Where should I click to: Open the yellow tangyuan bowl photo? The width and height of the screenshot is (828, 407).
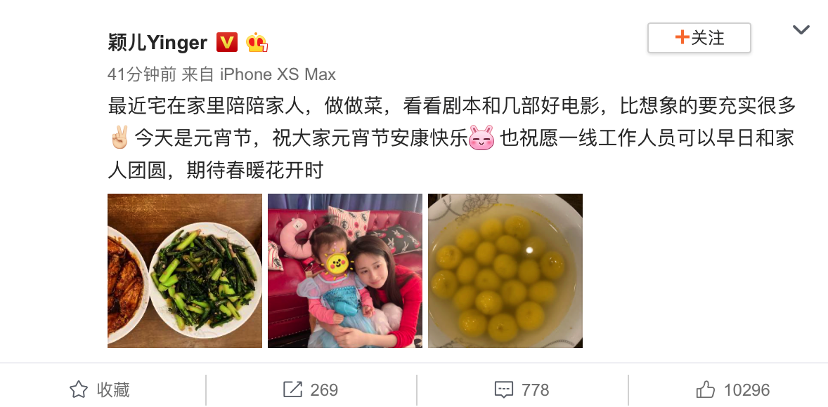[505, 271]
